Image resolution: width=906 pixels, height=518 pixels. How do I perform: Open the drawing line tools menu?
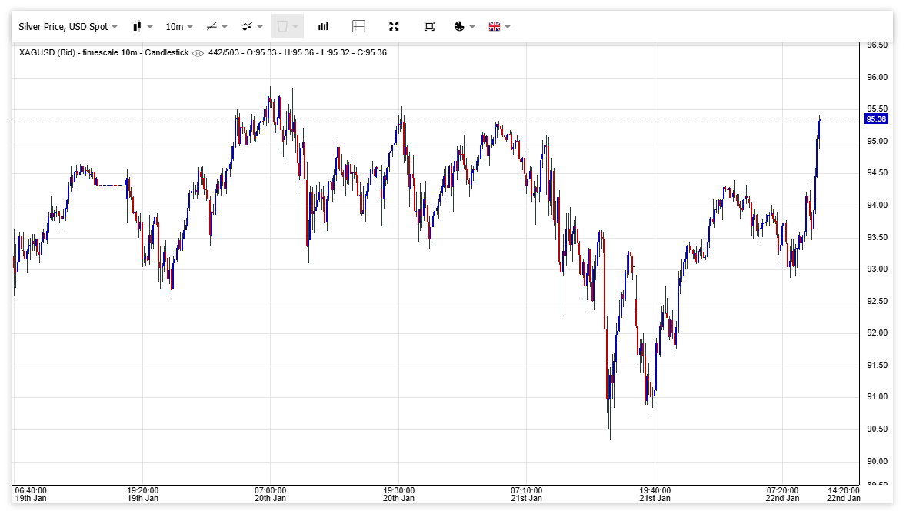(217, 26)
